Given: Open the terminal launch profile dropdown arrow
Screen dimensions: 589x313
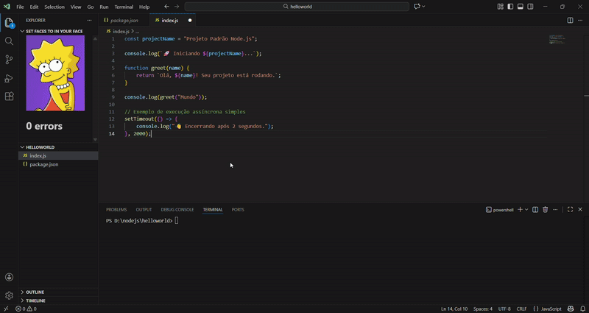Looking at the screenshot, I should 526,210.
